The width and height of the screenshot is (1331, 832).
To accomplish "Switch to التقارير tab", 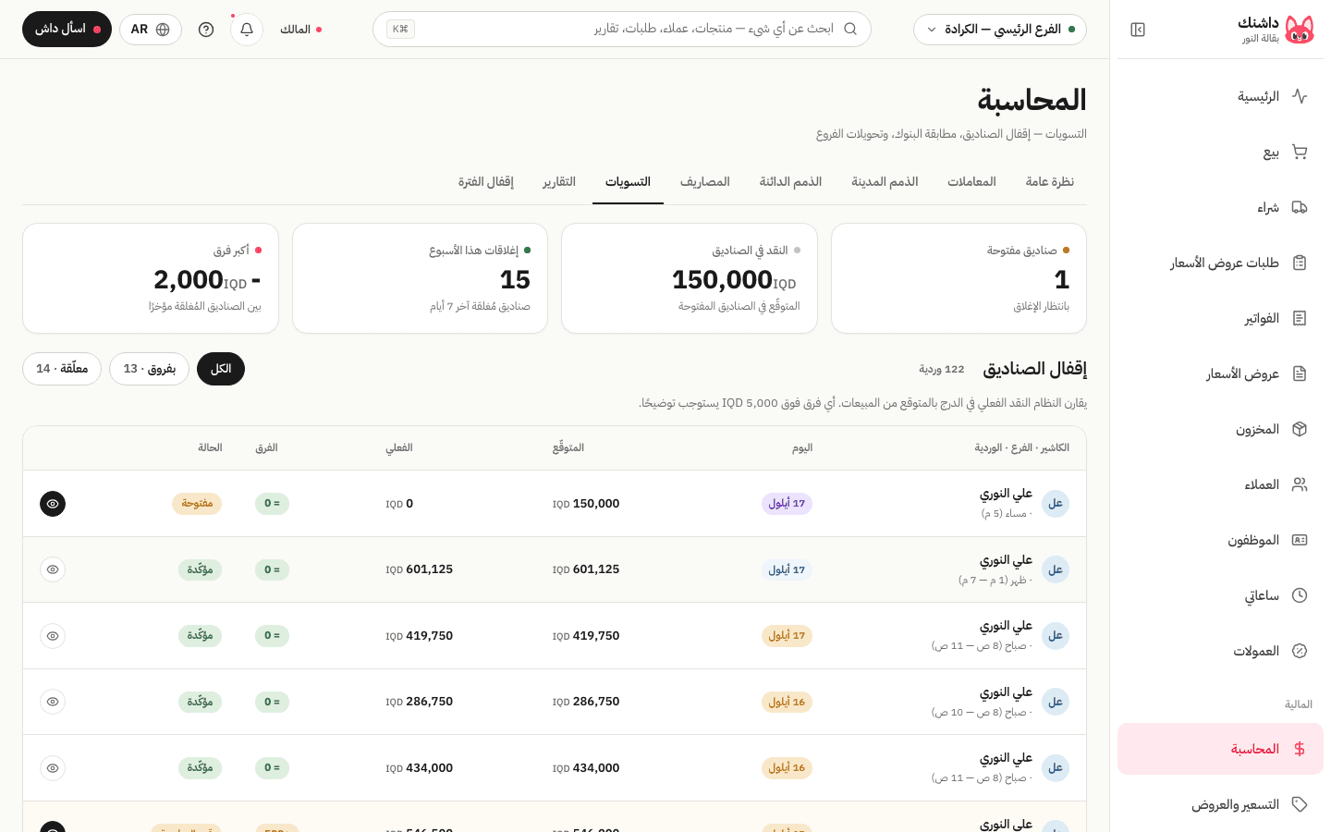I will [559, 182].
